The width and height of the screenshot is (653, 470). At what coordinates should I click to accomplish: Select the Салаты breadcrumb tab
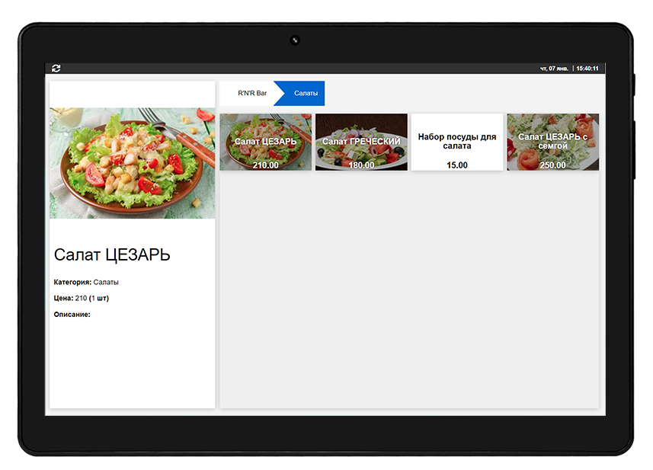303,93
